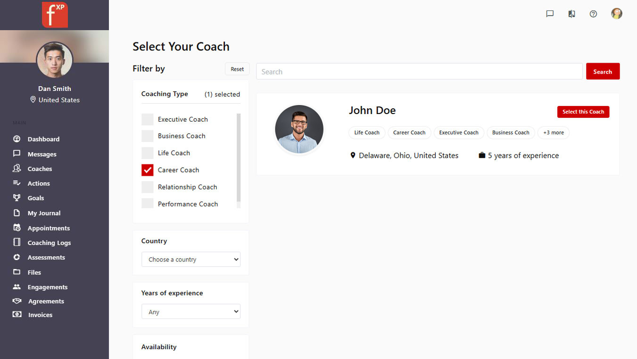Click the help question mark icon

click(593, 14)
